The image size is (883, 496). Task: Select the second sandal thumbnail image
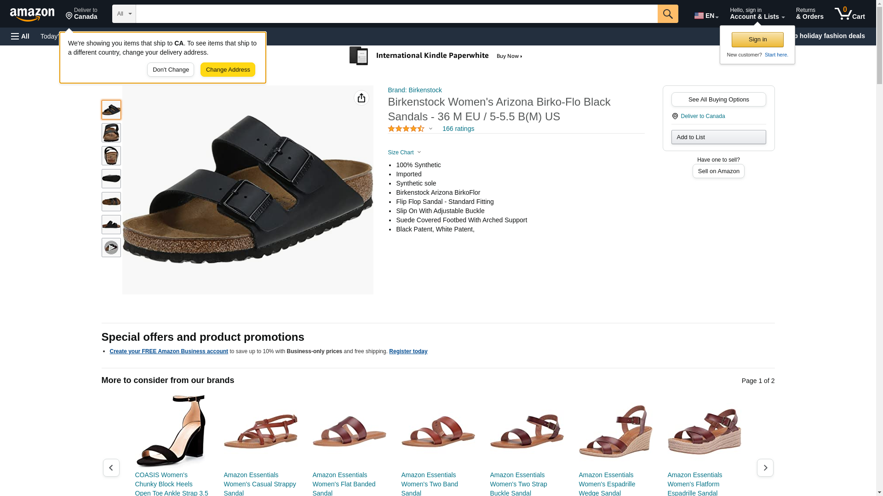pyautogui.click(x=111, y=133)
